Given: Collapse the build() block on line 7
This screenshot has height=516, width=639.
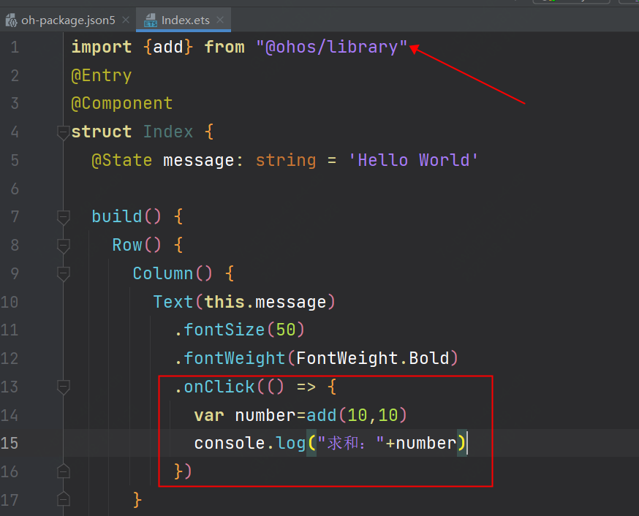Looking at the screenshot, I should point(63,217).
